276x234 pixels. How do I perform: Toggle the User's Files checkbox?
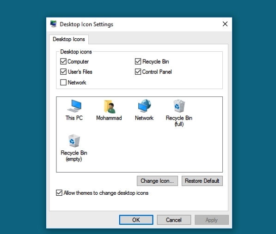point(63,72)
